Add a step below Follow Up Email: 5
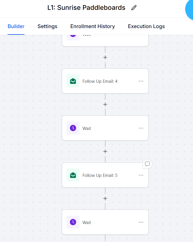The image size is (193, 242). (x=105, y=199)
